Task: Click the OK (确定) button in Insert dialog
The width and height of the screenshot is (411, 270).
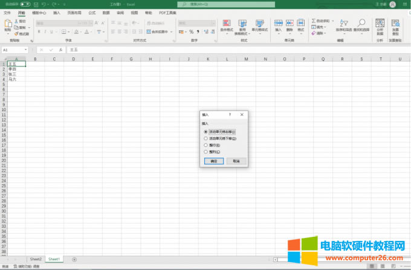Action: click(x=213, y=161)
